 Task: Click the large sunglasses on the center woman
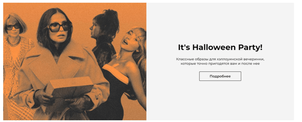[x=60, y=26]
